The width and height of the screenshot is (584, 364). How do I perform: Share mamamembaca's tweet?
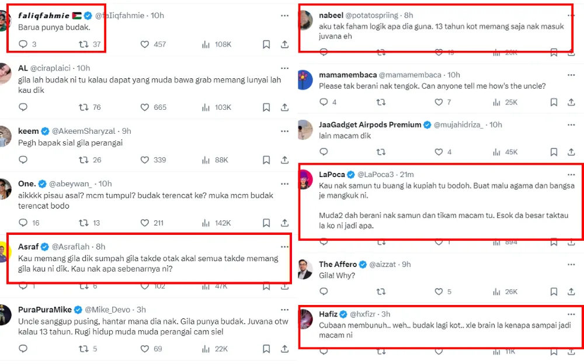571,102
